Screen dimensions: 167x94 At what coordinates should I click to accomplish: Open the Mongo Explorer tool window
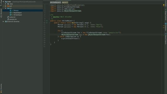166,15
